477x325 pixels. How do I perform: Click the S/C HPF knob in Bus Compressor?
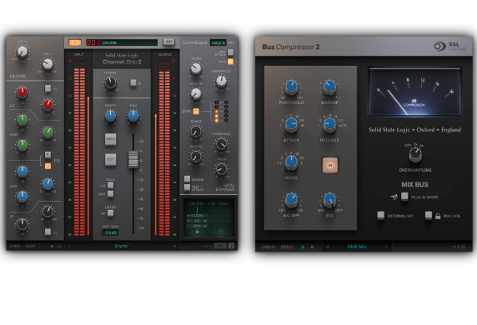point(291,199)
